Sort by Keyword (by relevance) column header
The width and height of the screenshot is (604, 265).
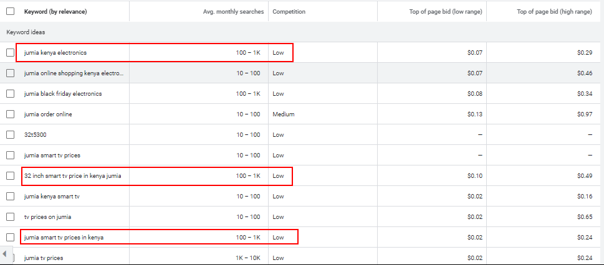(x=55, y=12)
